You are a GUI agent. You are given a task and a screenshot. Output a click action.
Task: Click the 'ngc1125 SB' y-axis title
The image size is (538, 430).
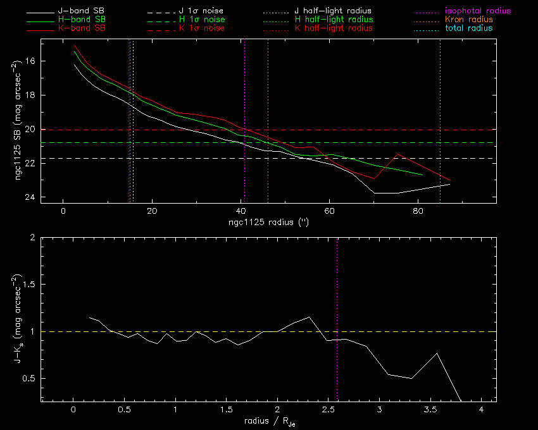(18, 120)
